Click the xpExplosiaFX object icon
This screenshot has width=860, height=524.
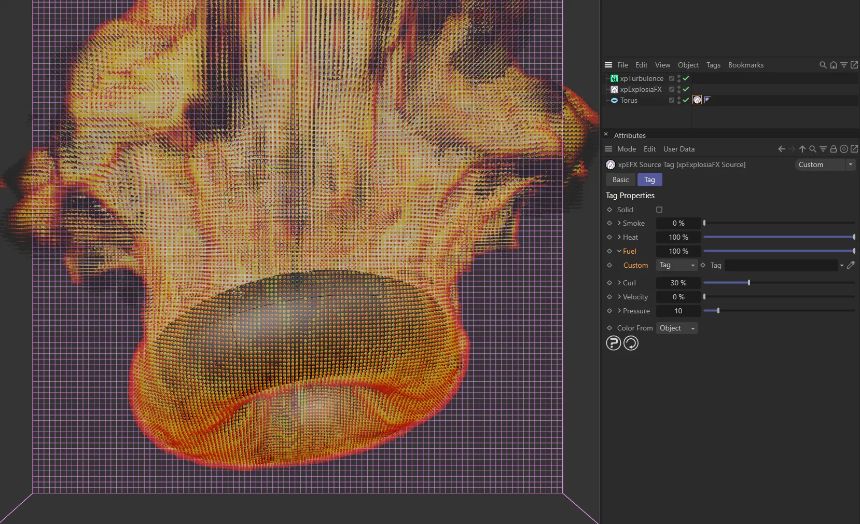click(614, 89)
